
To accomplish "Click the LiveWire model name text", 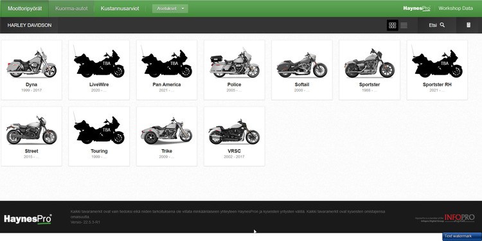I will tap(99, 85).
